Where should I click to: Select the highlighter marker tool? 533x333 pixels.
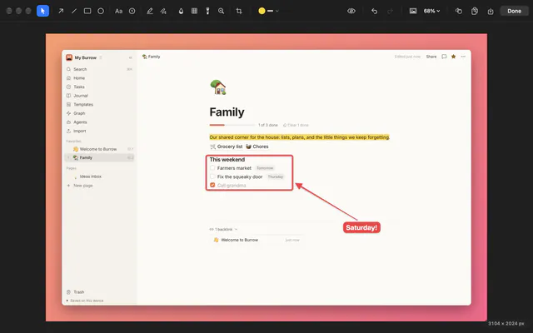163,11
